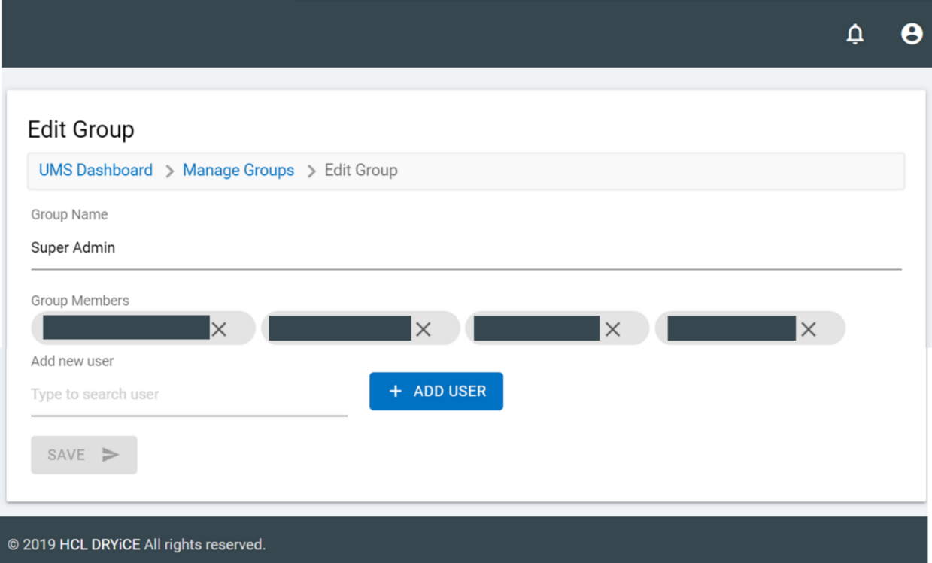
Task: Click the Edit Group breadcrumb item
Action: 361,171
